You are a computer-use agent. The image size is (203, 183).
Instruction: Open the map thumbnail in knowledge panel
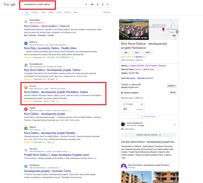tap(164, 30)
